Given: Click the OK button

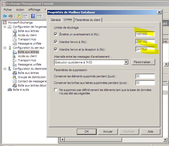Looking at the screenshot, I should 87,132.
